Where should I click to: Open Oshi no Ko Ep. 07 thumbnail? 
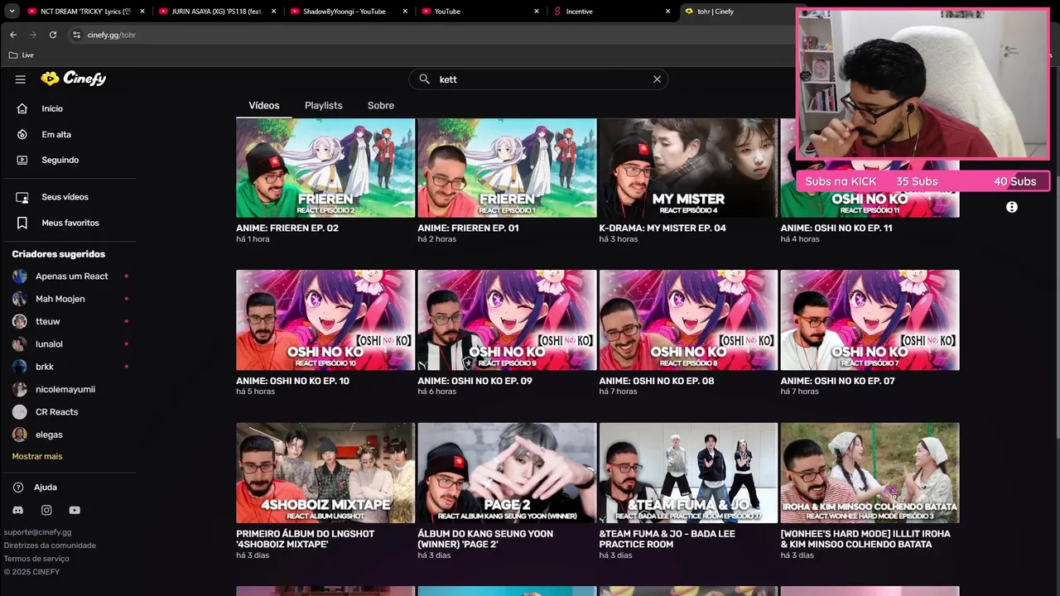(x=870, y=320)
